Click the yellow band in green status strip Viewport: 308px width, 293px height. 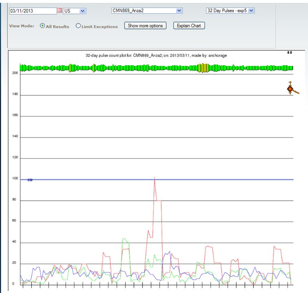tap(204, 68)
